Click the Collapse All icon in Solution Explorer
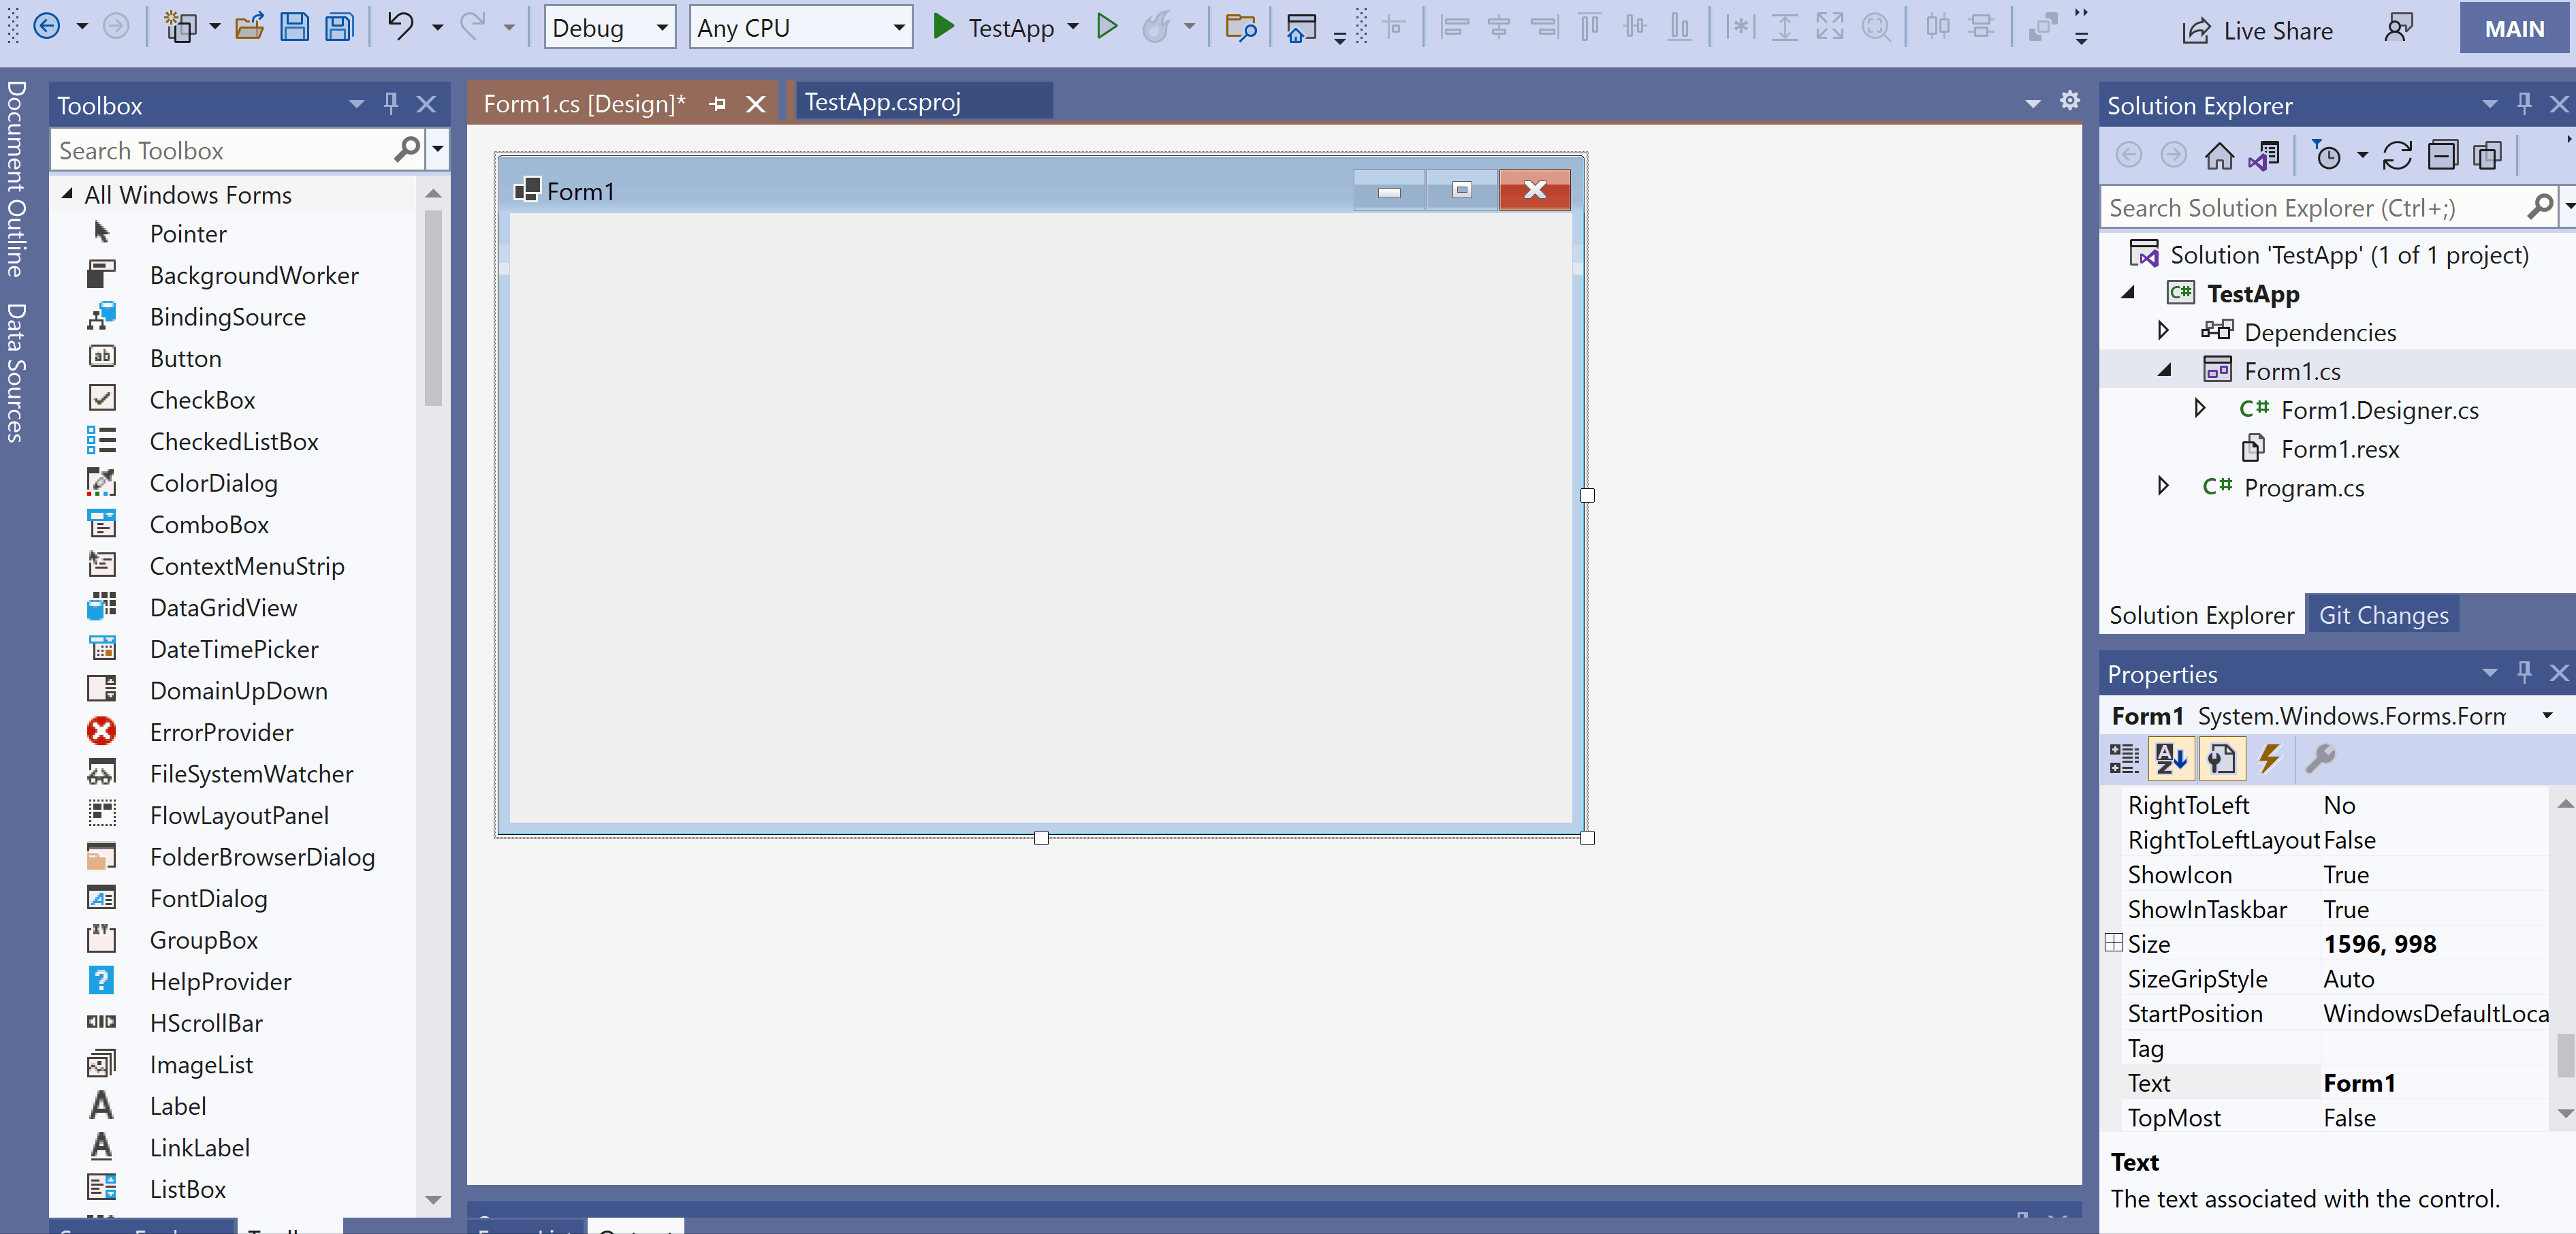This screenshot has height=1234, width=2576. click(x=2443, y=156)
